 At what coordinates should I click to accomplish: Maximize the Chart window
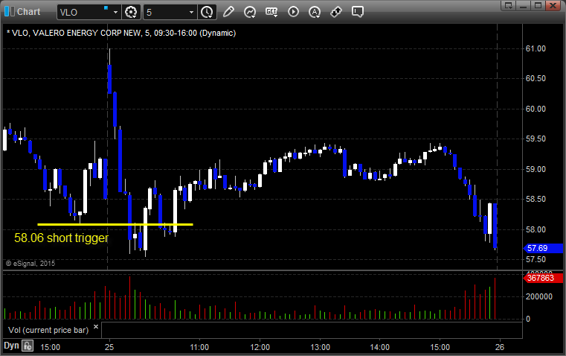coord(538,5)
